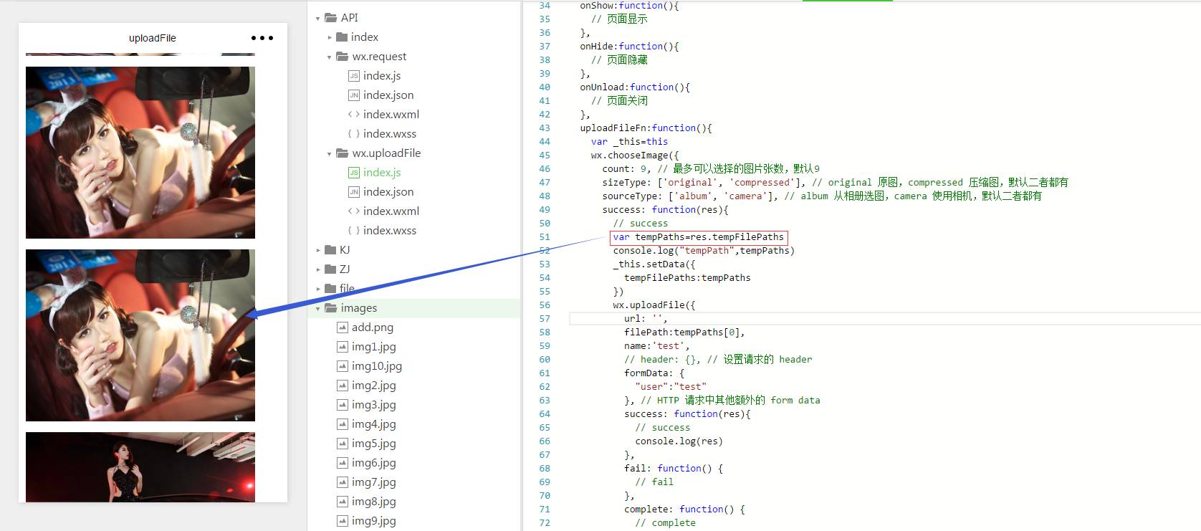1201x531 pixels.
Task: Collapse the wx.request folder arrow
Action: pyautogui.click(x=330, y=57)
